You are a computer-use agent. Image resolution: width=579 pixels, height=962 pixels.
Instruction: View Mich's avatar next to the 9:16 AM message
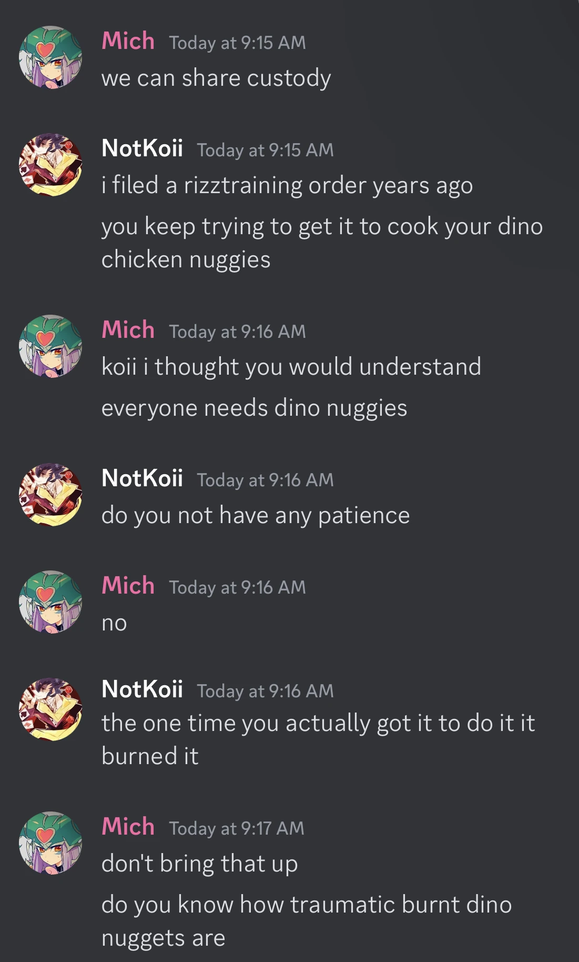point(51,347)
